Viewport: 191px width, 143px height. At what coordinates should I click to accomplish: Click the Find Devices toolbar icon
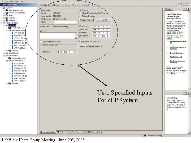pos(40,5)
